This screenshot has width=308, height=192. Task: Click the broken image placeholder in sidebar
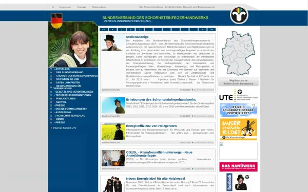(238, 151)
